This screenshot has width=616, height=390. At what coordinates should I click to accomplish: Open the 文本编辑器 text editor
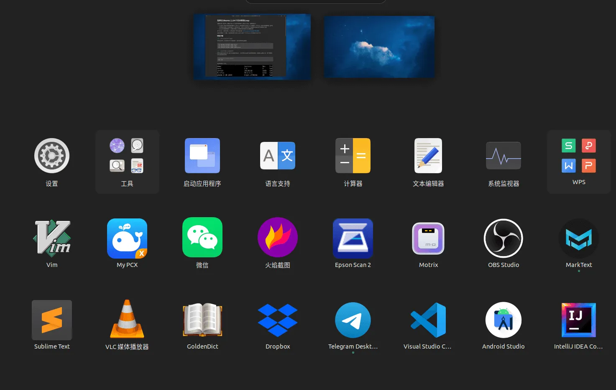(x=428, y=156)
